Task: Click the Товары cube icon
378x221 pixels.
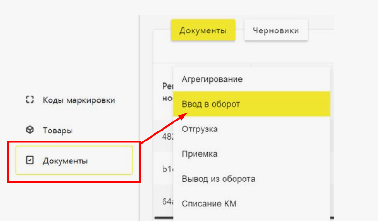Action: [30, 130]
